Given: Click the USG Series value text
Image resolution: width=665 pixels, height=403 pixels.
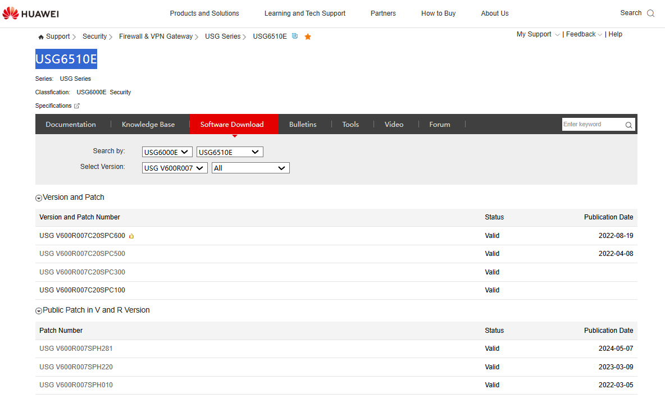Looking at the screenshot, I should (x=75, y=79).
